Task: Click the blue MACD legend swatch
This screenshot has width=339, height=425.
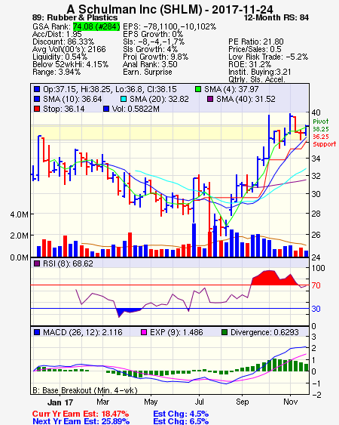Action: pos(37,332)
